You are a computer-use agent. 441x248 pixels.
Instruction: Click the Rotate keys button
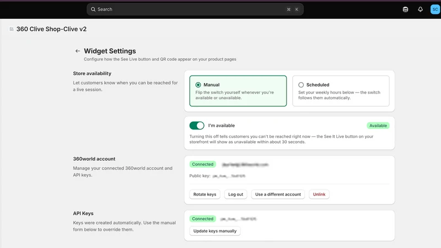[x=205, y=195]
